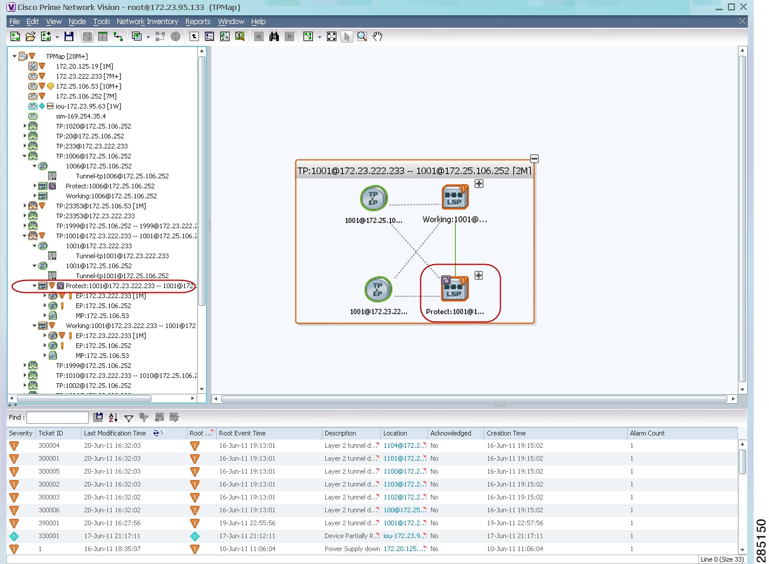
Task: Open location link iou-172.23.9... for ticket 330001
Action: (x=404, y=536)
